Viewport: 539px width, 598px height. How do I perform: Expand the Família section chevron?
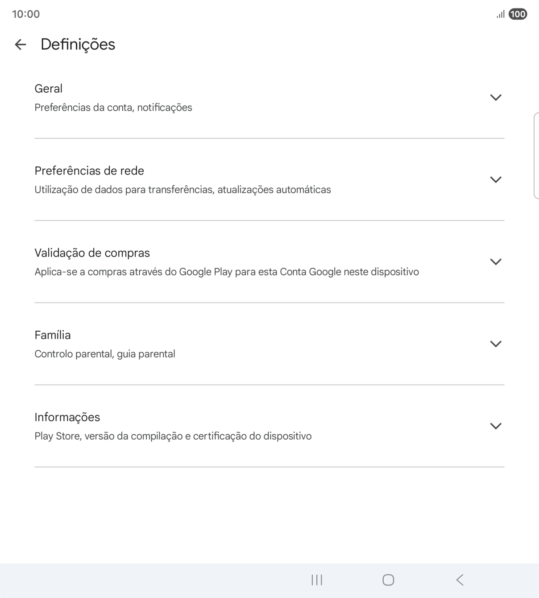(496, 344)
